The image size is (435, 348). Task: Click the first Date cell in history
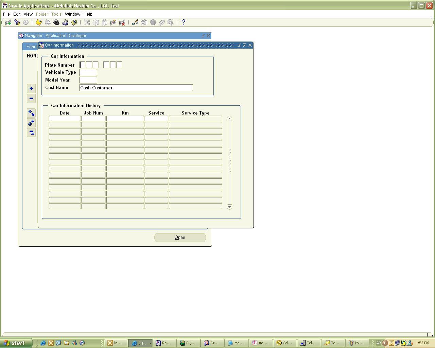pyautogui.click(x=65, y=119)
